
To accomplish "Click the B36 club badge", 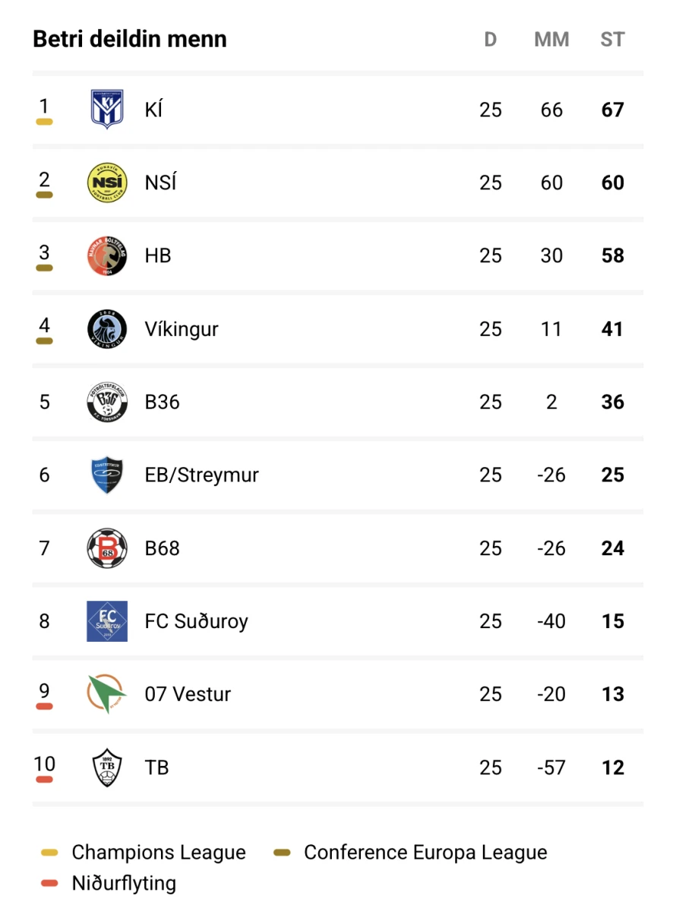I will pyautogui.click(x=106, y=402).
